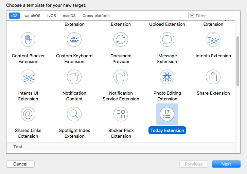Click the 'Shared Links Extension' label text
Viewport: 247px width, 174px height.
tap(28, 133)
